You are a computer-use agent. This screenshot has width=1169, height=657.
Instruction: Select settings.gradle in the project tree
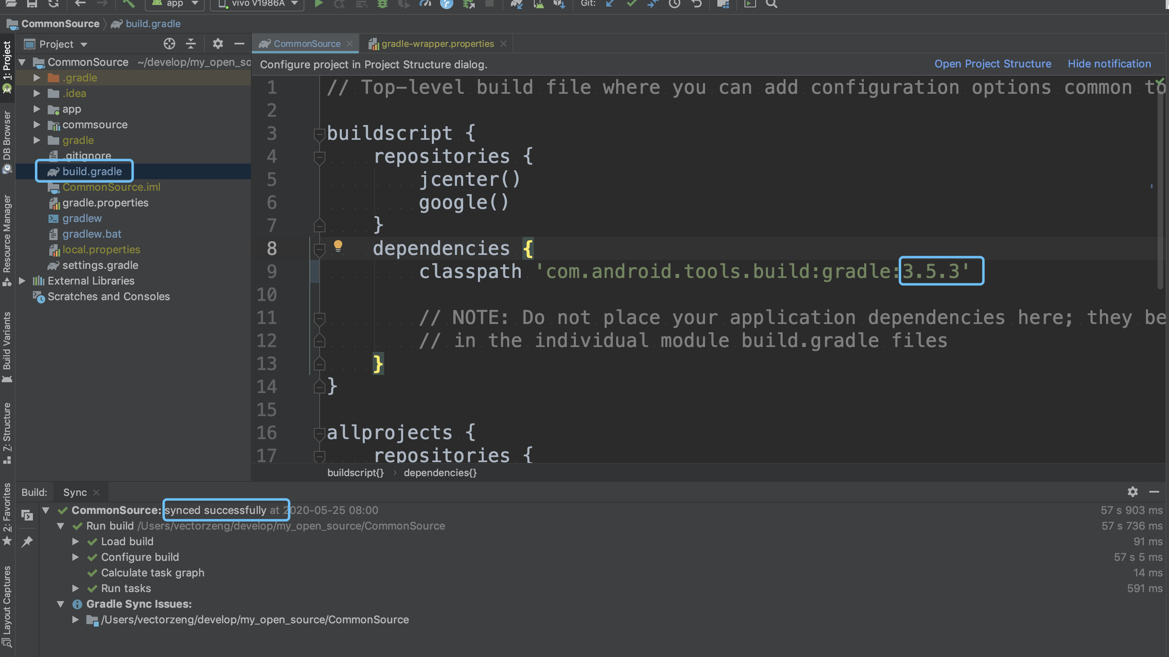point(100,265)
